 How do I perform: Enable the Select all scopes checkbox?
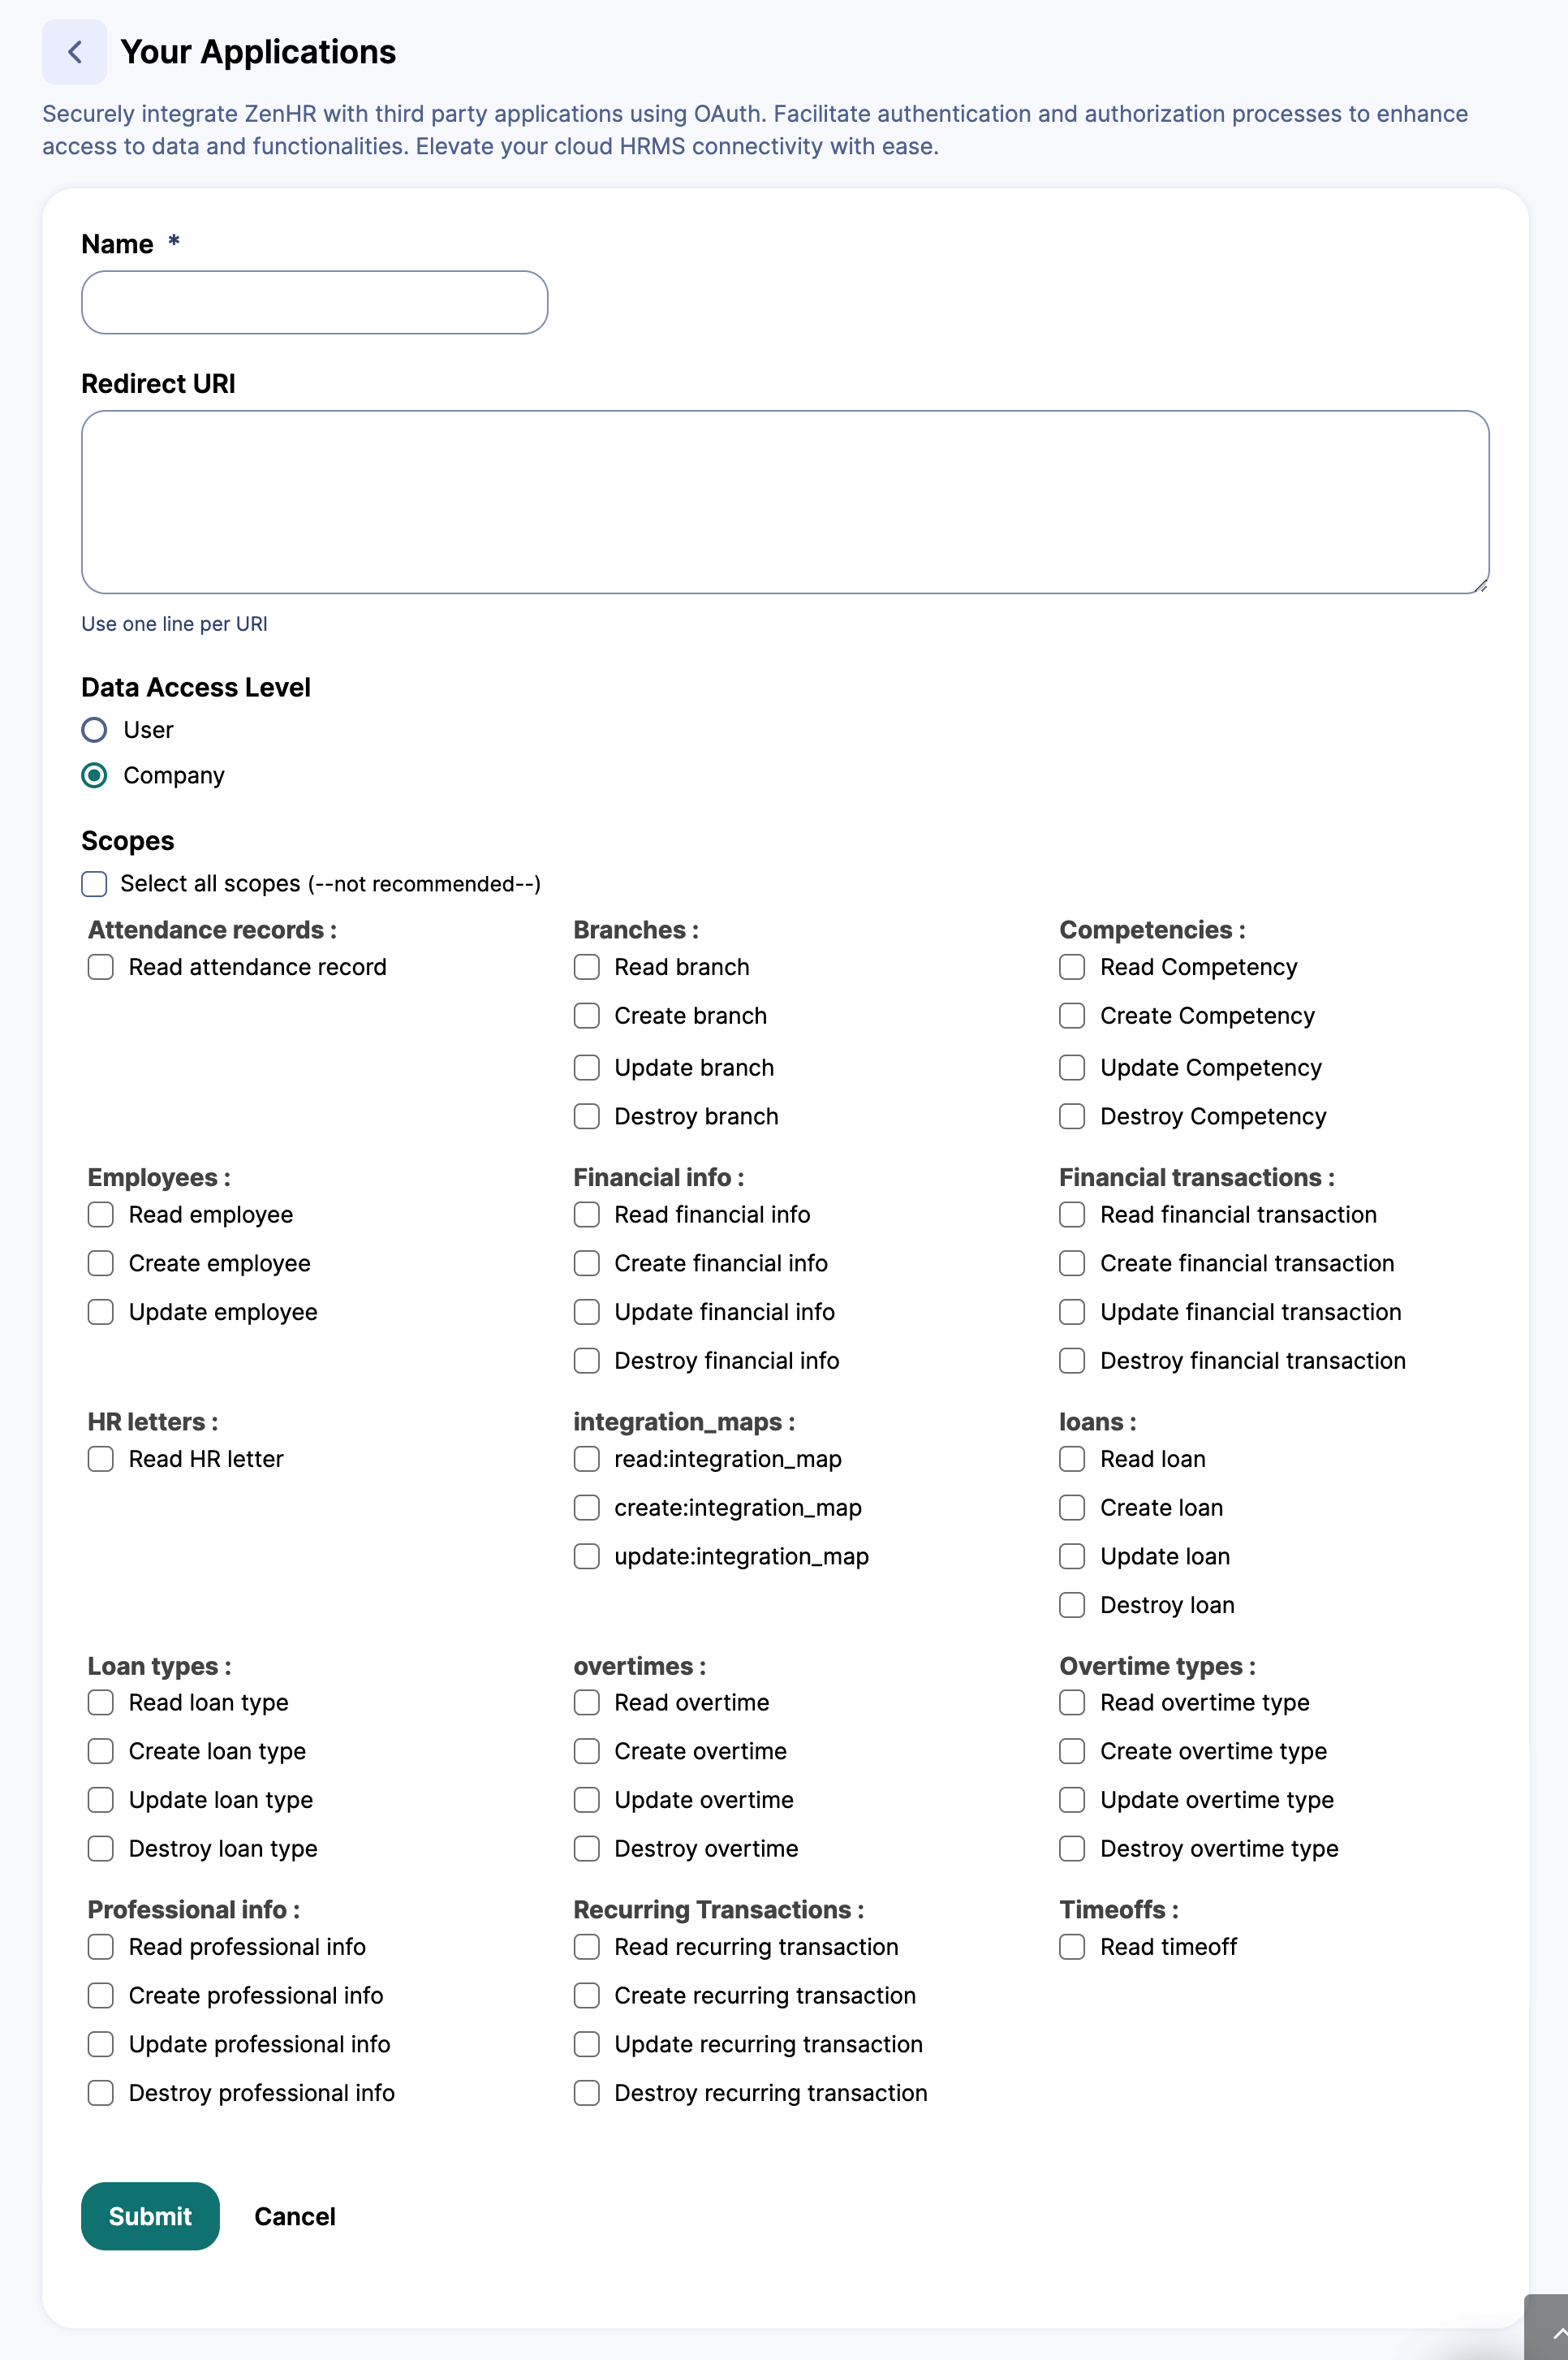tap(93, 883)
